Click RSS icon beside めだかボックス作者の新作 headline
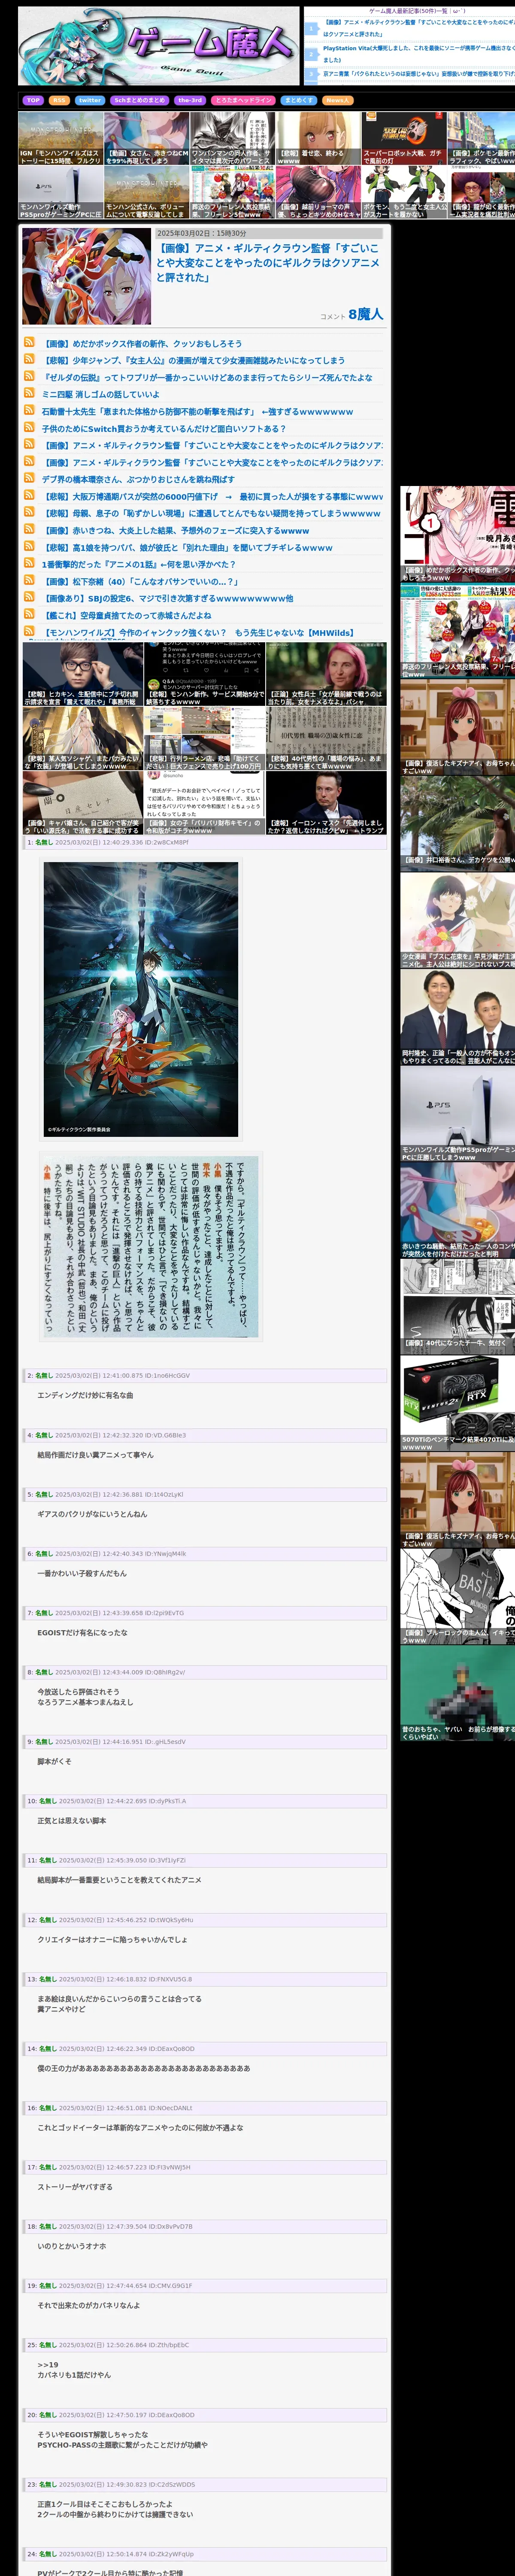The width and height of the screenshot is (515, 2576). coord(29,342)
